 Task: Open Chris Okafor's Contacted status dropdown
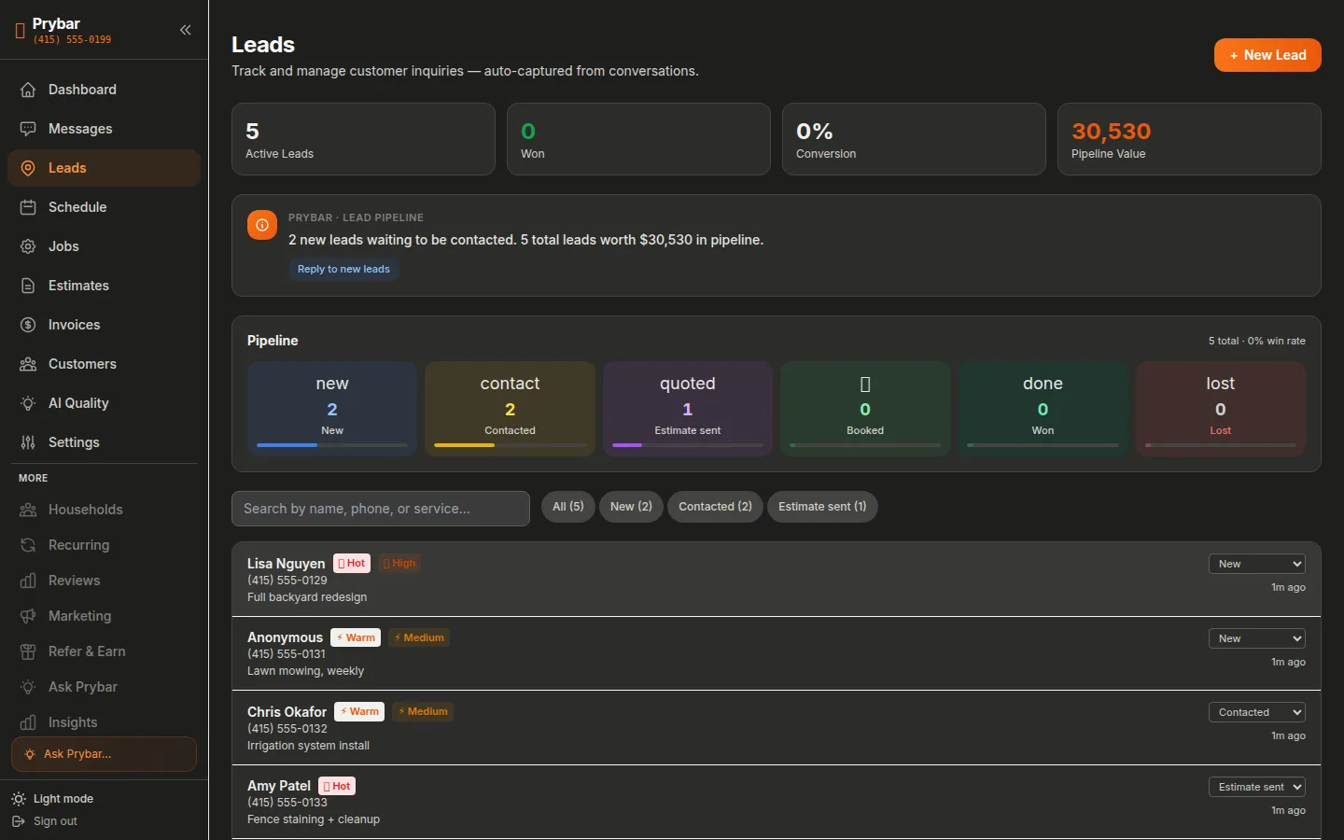pos(1256,712)
